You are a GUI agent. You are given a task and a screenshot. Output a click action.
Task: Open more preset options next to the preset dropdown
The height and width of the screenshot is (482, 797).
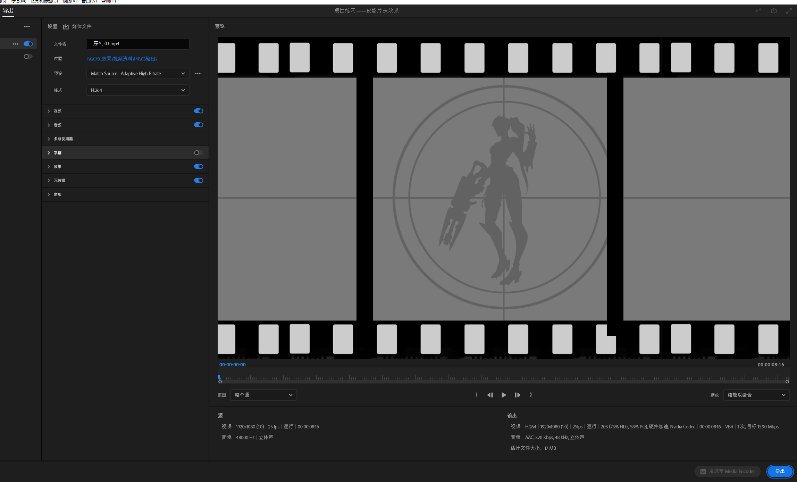point(198,74)
